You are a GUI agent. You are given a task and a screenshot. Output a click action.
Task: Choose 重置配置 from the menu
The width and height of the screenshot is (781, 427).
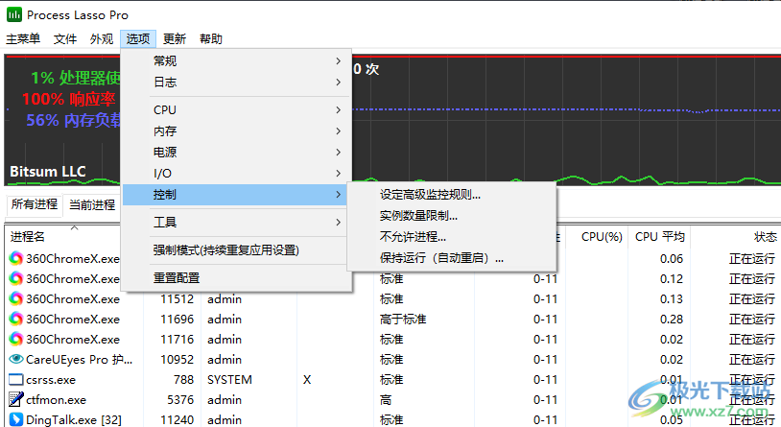click(237, 278)
